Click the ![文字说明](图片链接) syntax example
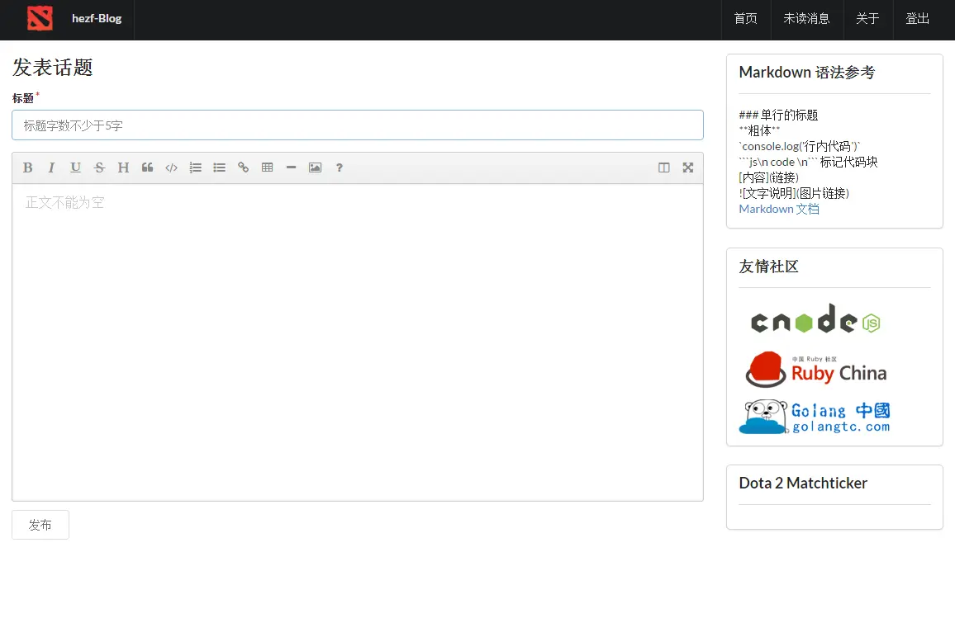Viewport: 955px width, 618px height. (794, 193)
